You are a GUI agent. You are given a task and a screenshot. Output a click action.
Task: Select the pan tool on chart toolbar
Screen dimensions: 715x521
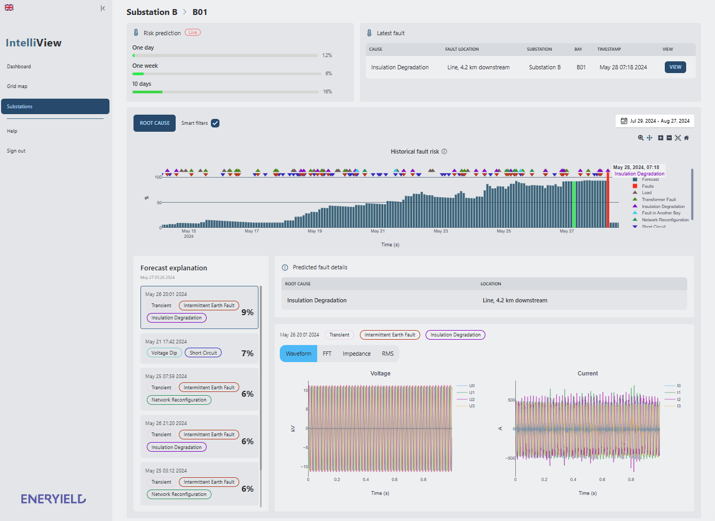[x=649, y=138]
